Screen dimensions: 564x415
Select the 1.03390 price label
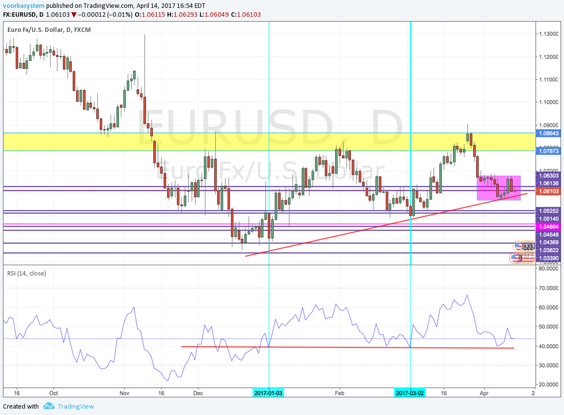pyautogui.click(x=548, y=258)
